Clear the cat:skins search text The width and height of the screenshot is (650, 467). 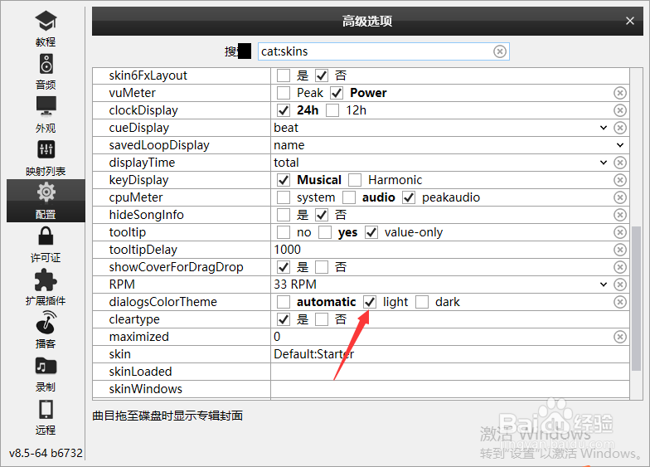(x=499, y=51)
